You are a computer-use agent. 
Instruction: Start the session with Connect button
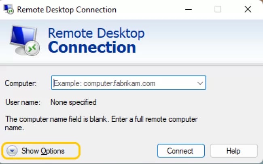click(180, 151)
